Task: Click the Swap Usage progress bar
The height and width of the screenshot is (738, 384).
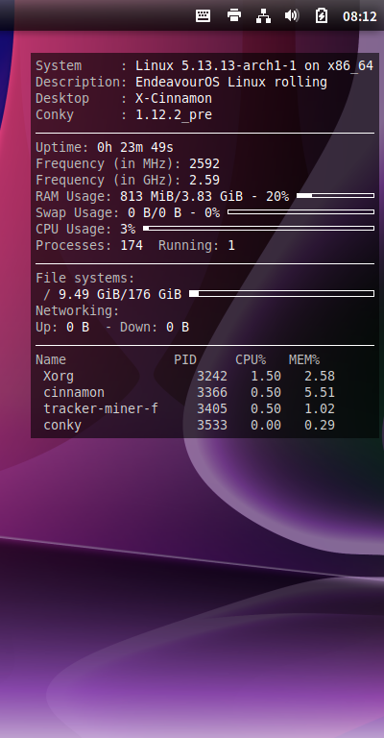Action: click(300, 211)
